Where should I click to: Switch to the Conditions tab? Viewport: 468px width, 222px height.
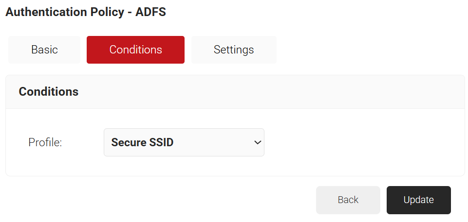pos(135,50)
